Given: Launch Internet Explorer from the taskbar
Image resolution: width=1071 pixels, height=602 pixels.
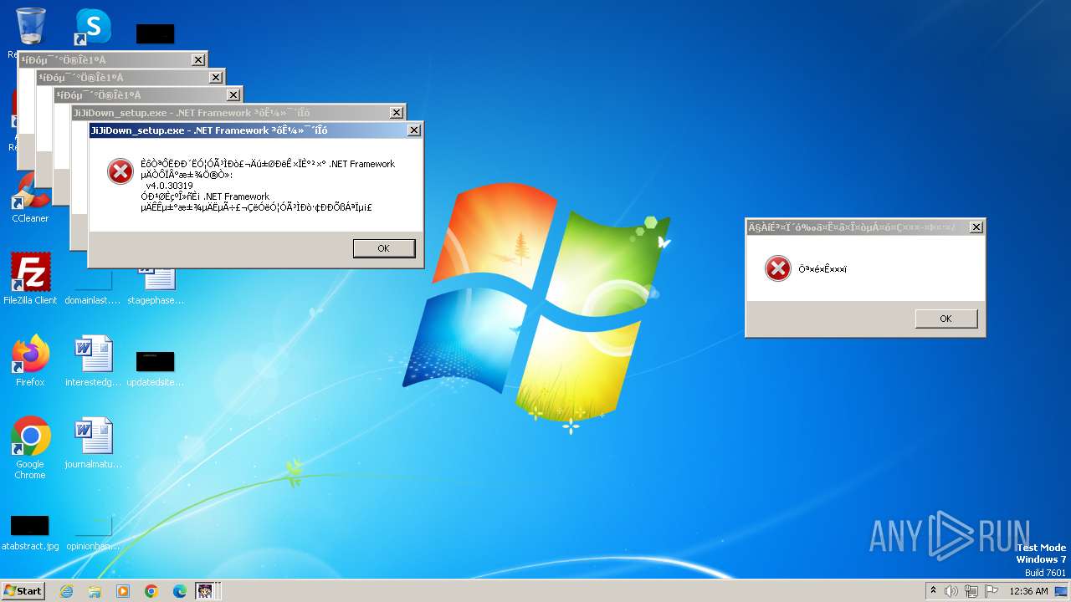Looking at the screenshot, I should coord(66,591).
